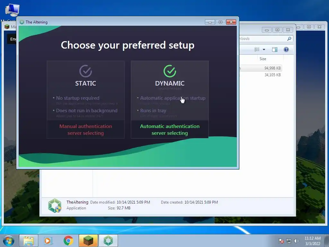Maximize the Minecraft launcher window behind

309,27
